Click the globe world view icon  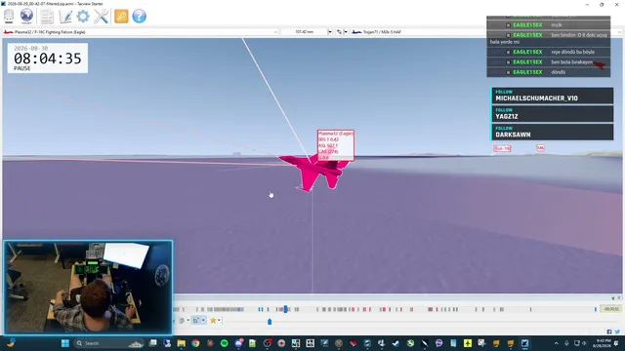click(x=26, y=17)
